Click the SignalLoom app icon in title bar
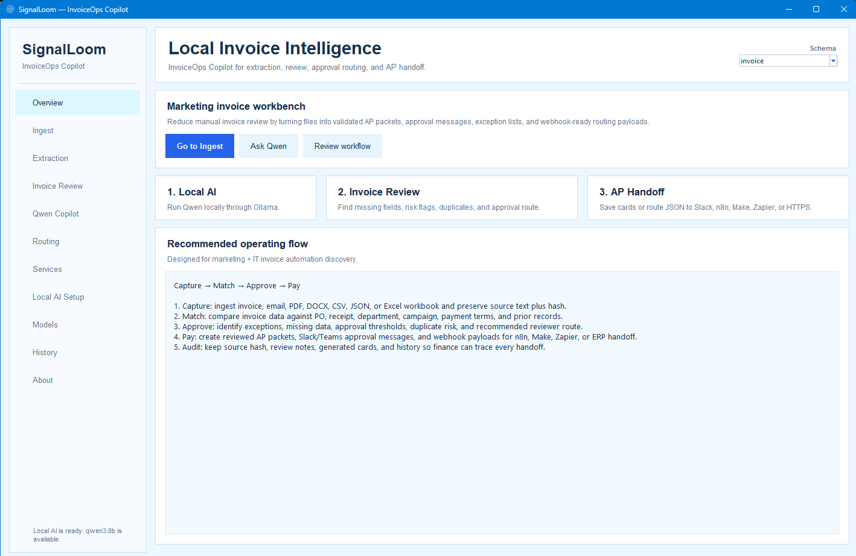This screenshot has height=556, width=856. pyautogui.click(x=10, y=9)
